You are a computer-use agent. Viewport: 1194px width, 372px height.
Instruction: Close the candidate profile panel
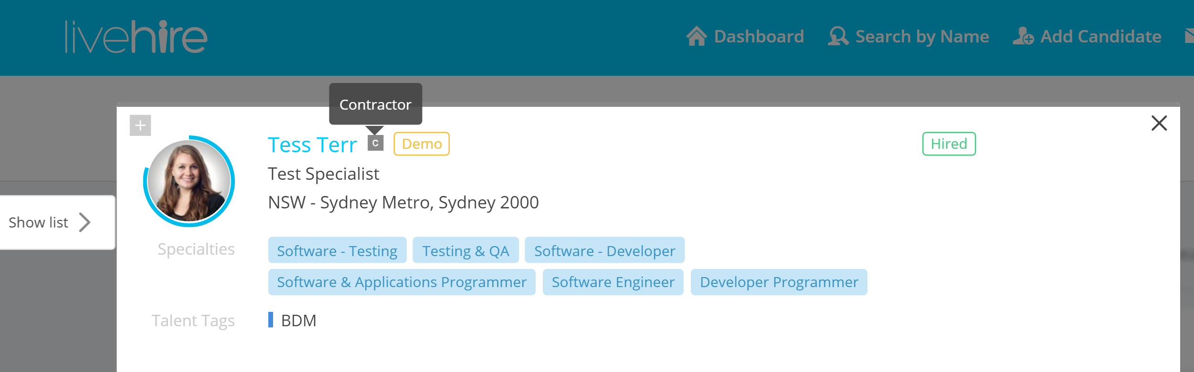[1159, 123]
